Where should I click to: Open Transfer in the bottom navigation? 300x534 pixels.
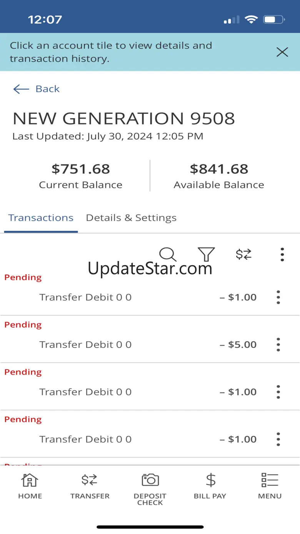tap(90, 486)
